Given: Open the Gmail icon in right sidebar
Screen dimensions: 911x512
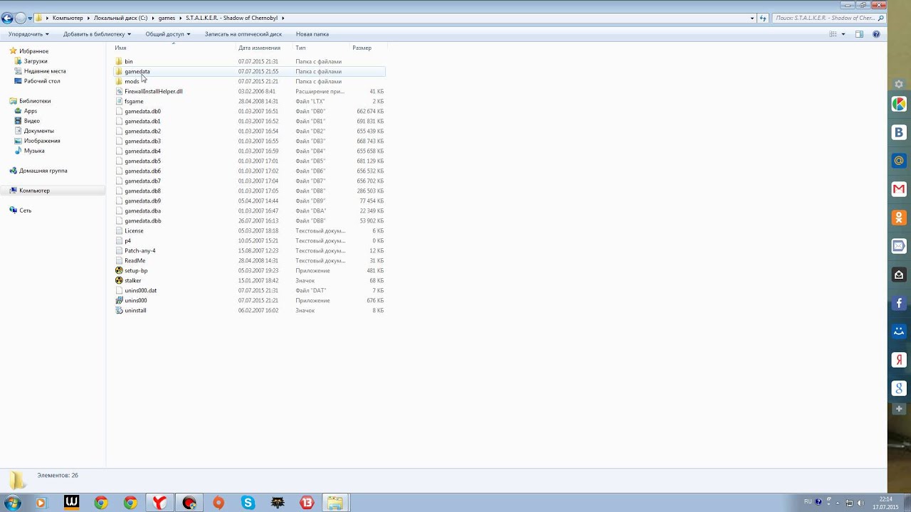Looking at the screenshot, I should [899, 189].
